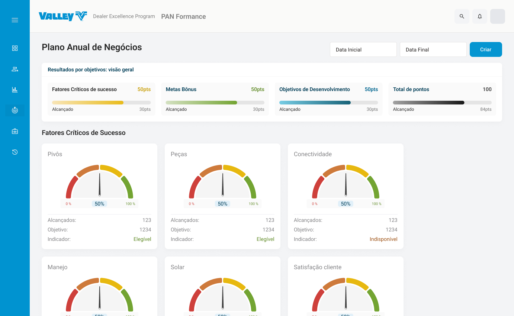Click the Fatores Críticos de sucesso progress bar
Viewport: 514px width, 316px height.
(101, 103)
